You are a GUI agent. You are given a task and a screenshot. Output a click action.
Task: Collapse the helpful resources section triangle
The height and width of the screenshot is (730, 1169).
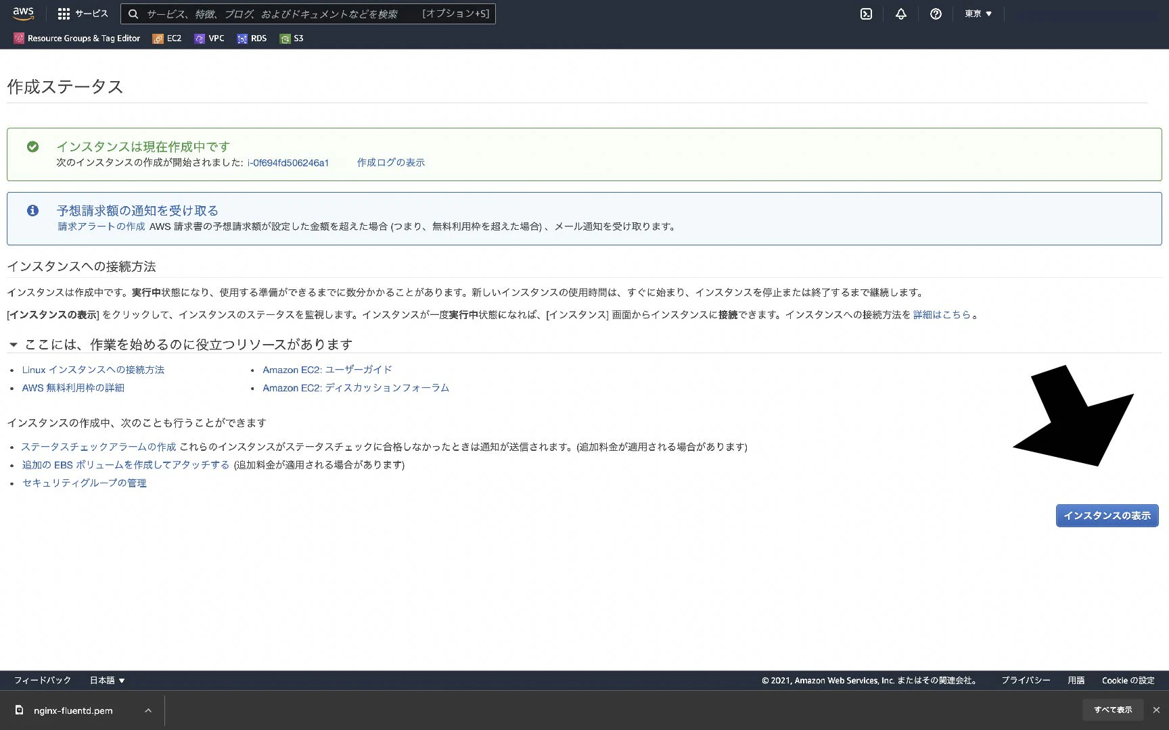click(13, 345)
